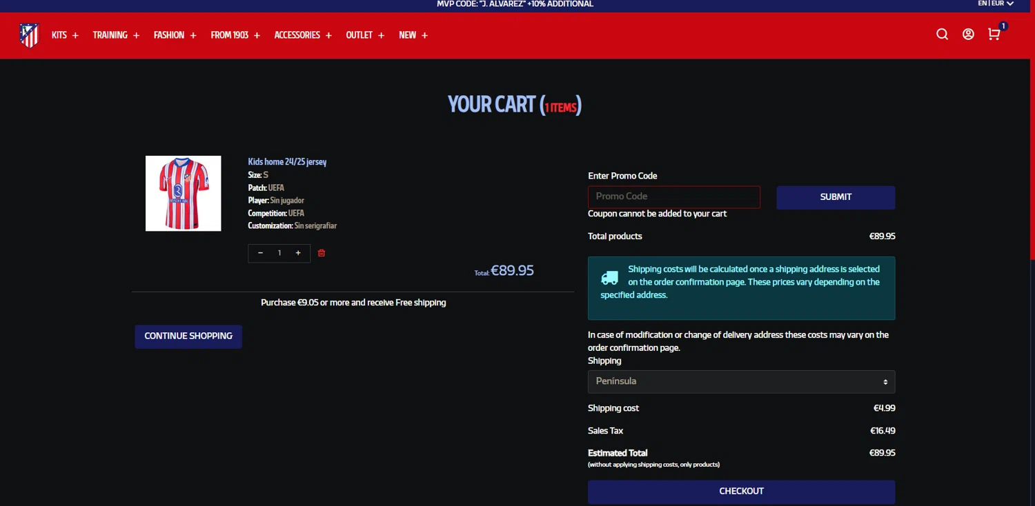Open the EN | EUR language currency selector
Screen dimensions: 1035x506
[x=995, y=3]
